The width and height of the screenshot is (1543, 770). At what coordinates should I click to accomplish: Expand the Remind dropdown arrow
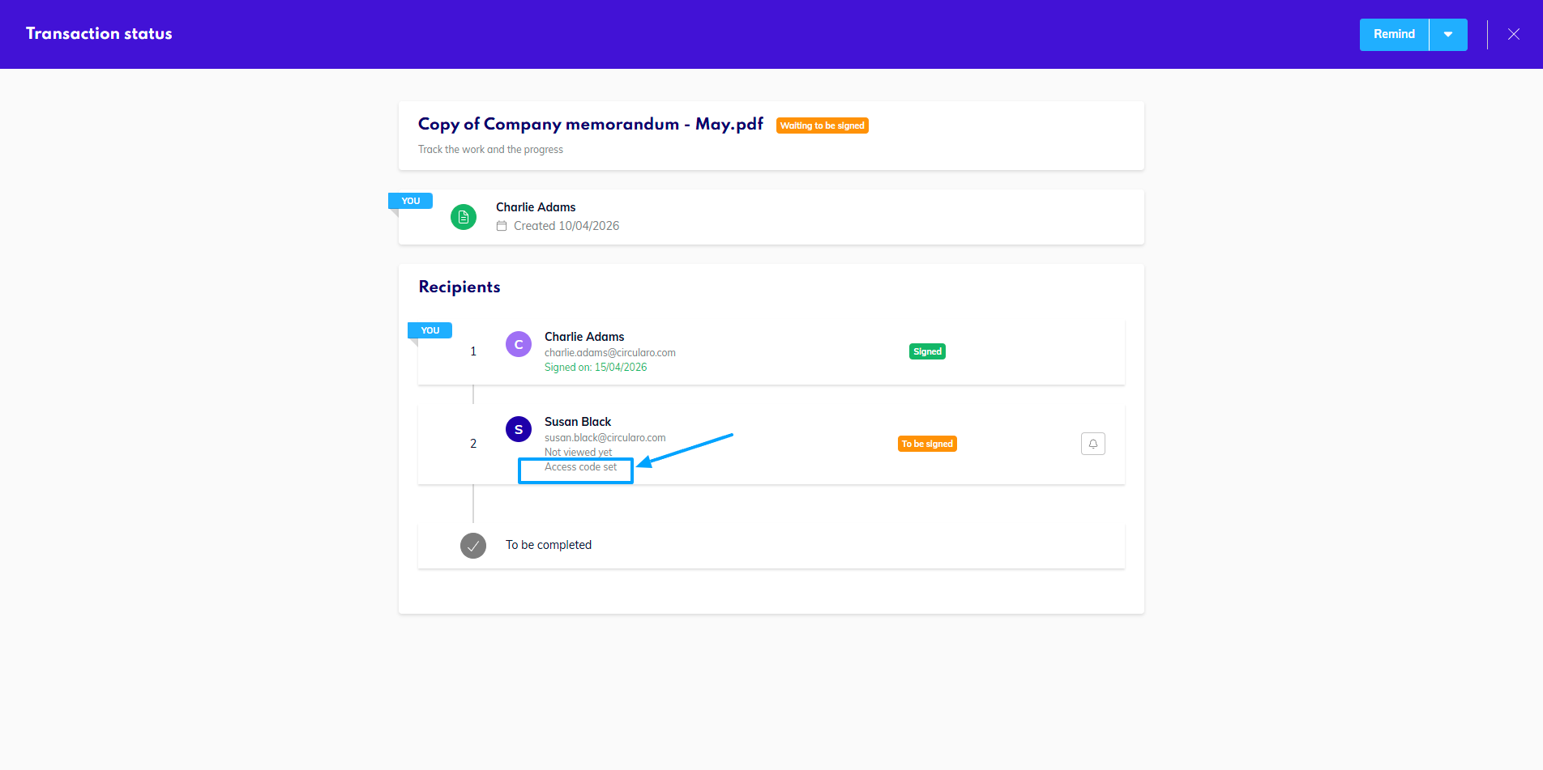coord(1448,34)
